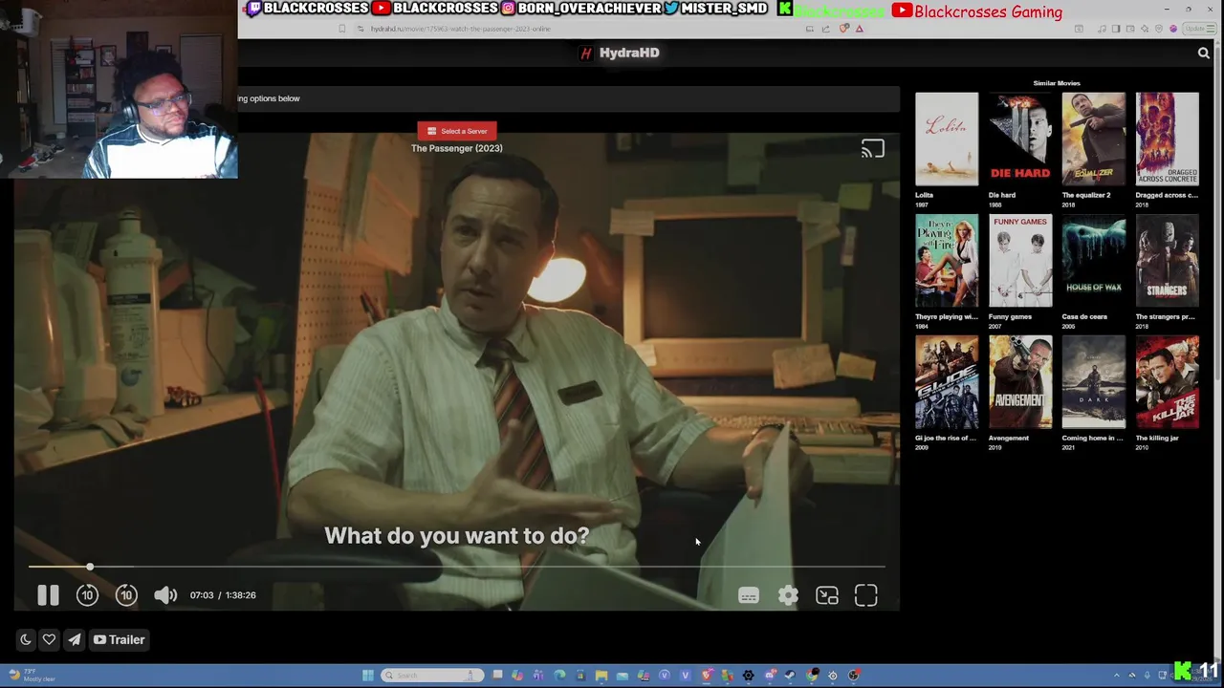Share via the Telegram paper-plane icon
This screenshot has width=1224, height=688.
[74, 640]
